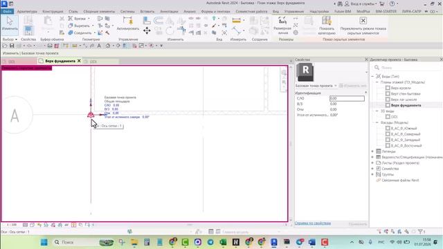Close the Верх фундамента view tab
Screen dimensions: 443x249
[x=79, y=61]
